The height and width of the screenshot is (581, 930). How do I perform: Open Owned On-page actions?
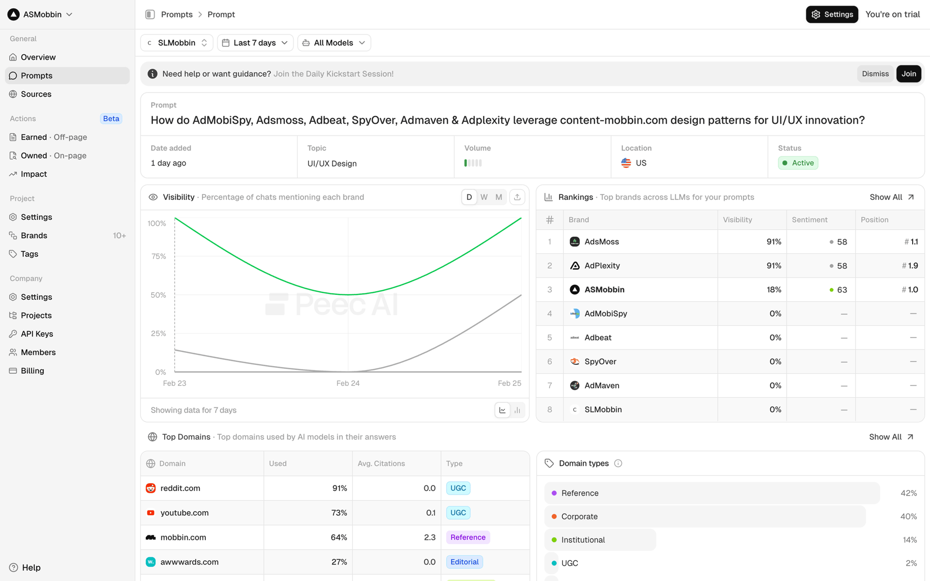click(67, 155)
